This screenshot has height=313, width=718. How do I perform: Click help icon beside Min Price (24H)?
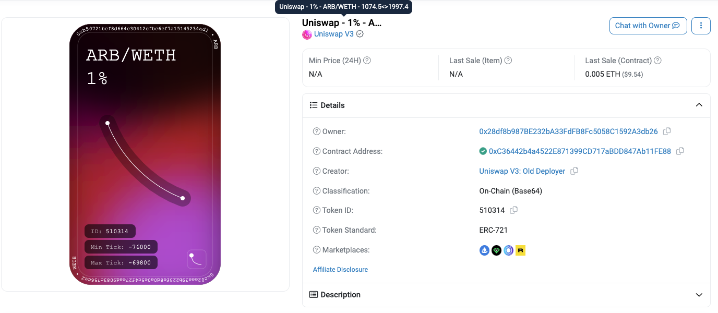367,61
